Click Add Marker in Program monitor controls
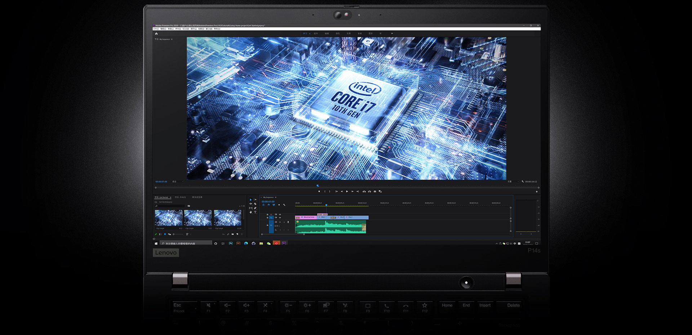Screen dimensions: 692x335 point(319,191)
